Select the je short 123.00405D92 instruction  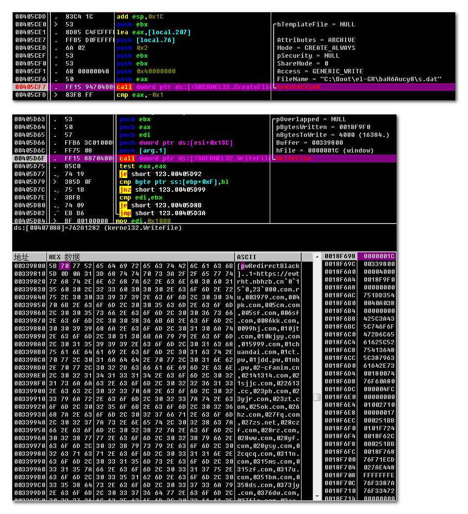[x=160, y=174]
